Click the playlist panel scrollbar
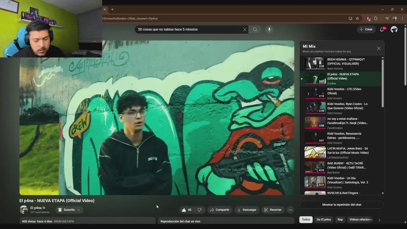The width and height of the screenshot is (407, 229). coord(383,83)
